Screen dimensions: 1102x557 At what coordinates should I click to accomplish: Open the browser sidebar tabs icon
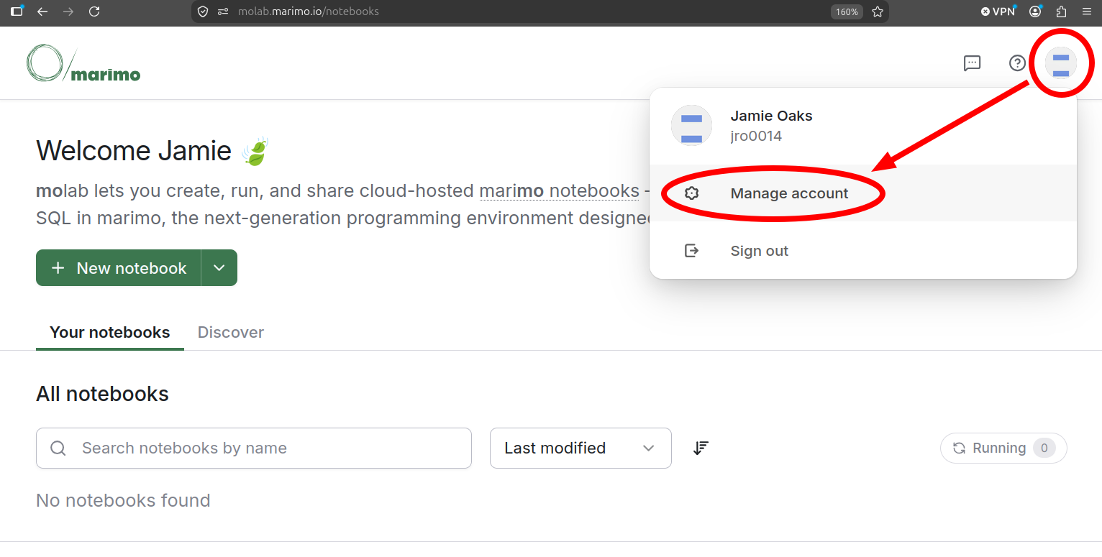click(x=17, y=11)
